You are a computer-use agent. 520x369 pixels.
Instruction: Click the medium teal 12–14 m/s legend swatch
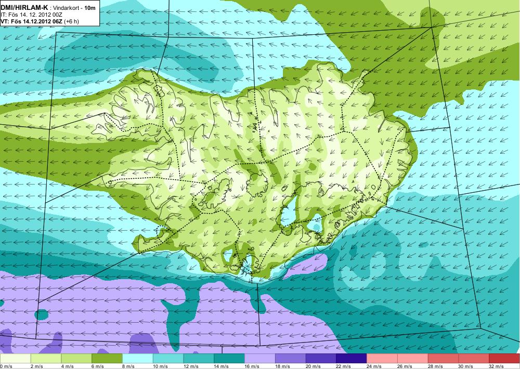[199, 359]
